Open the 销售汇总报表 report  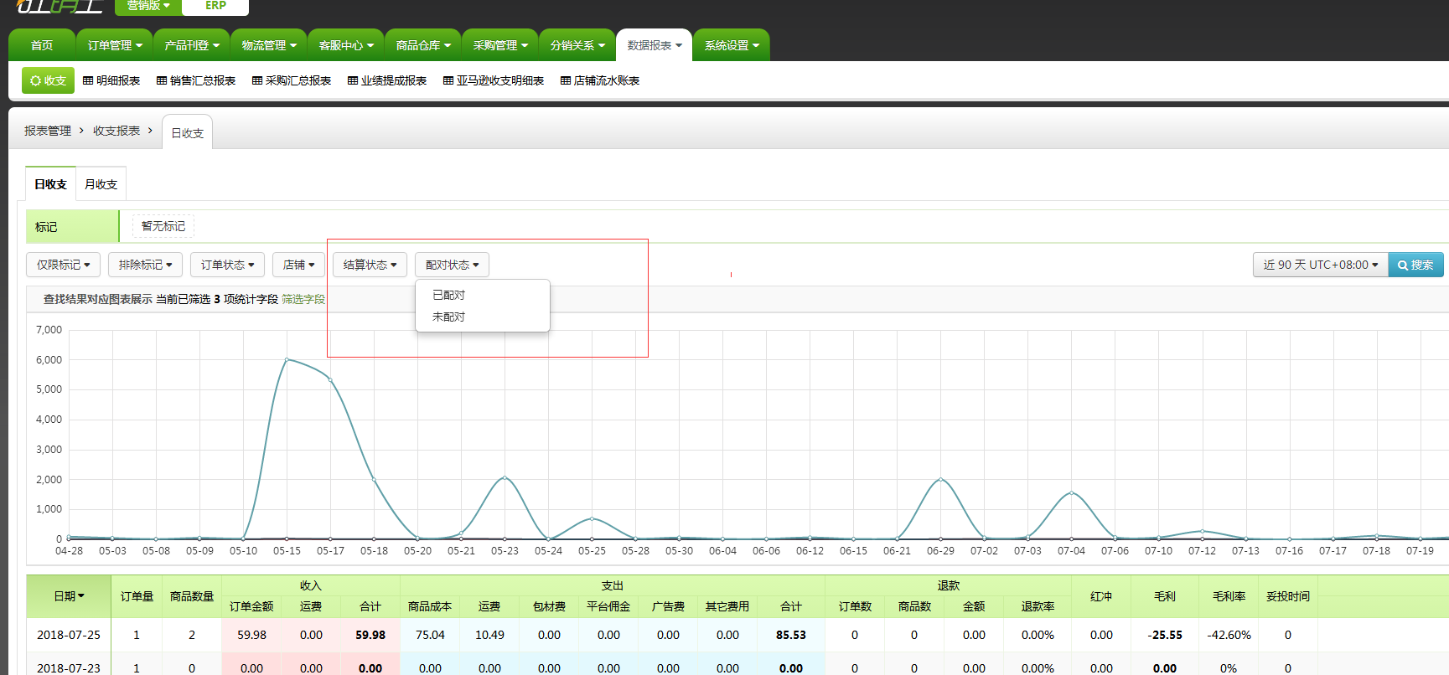[196, 80]
